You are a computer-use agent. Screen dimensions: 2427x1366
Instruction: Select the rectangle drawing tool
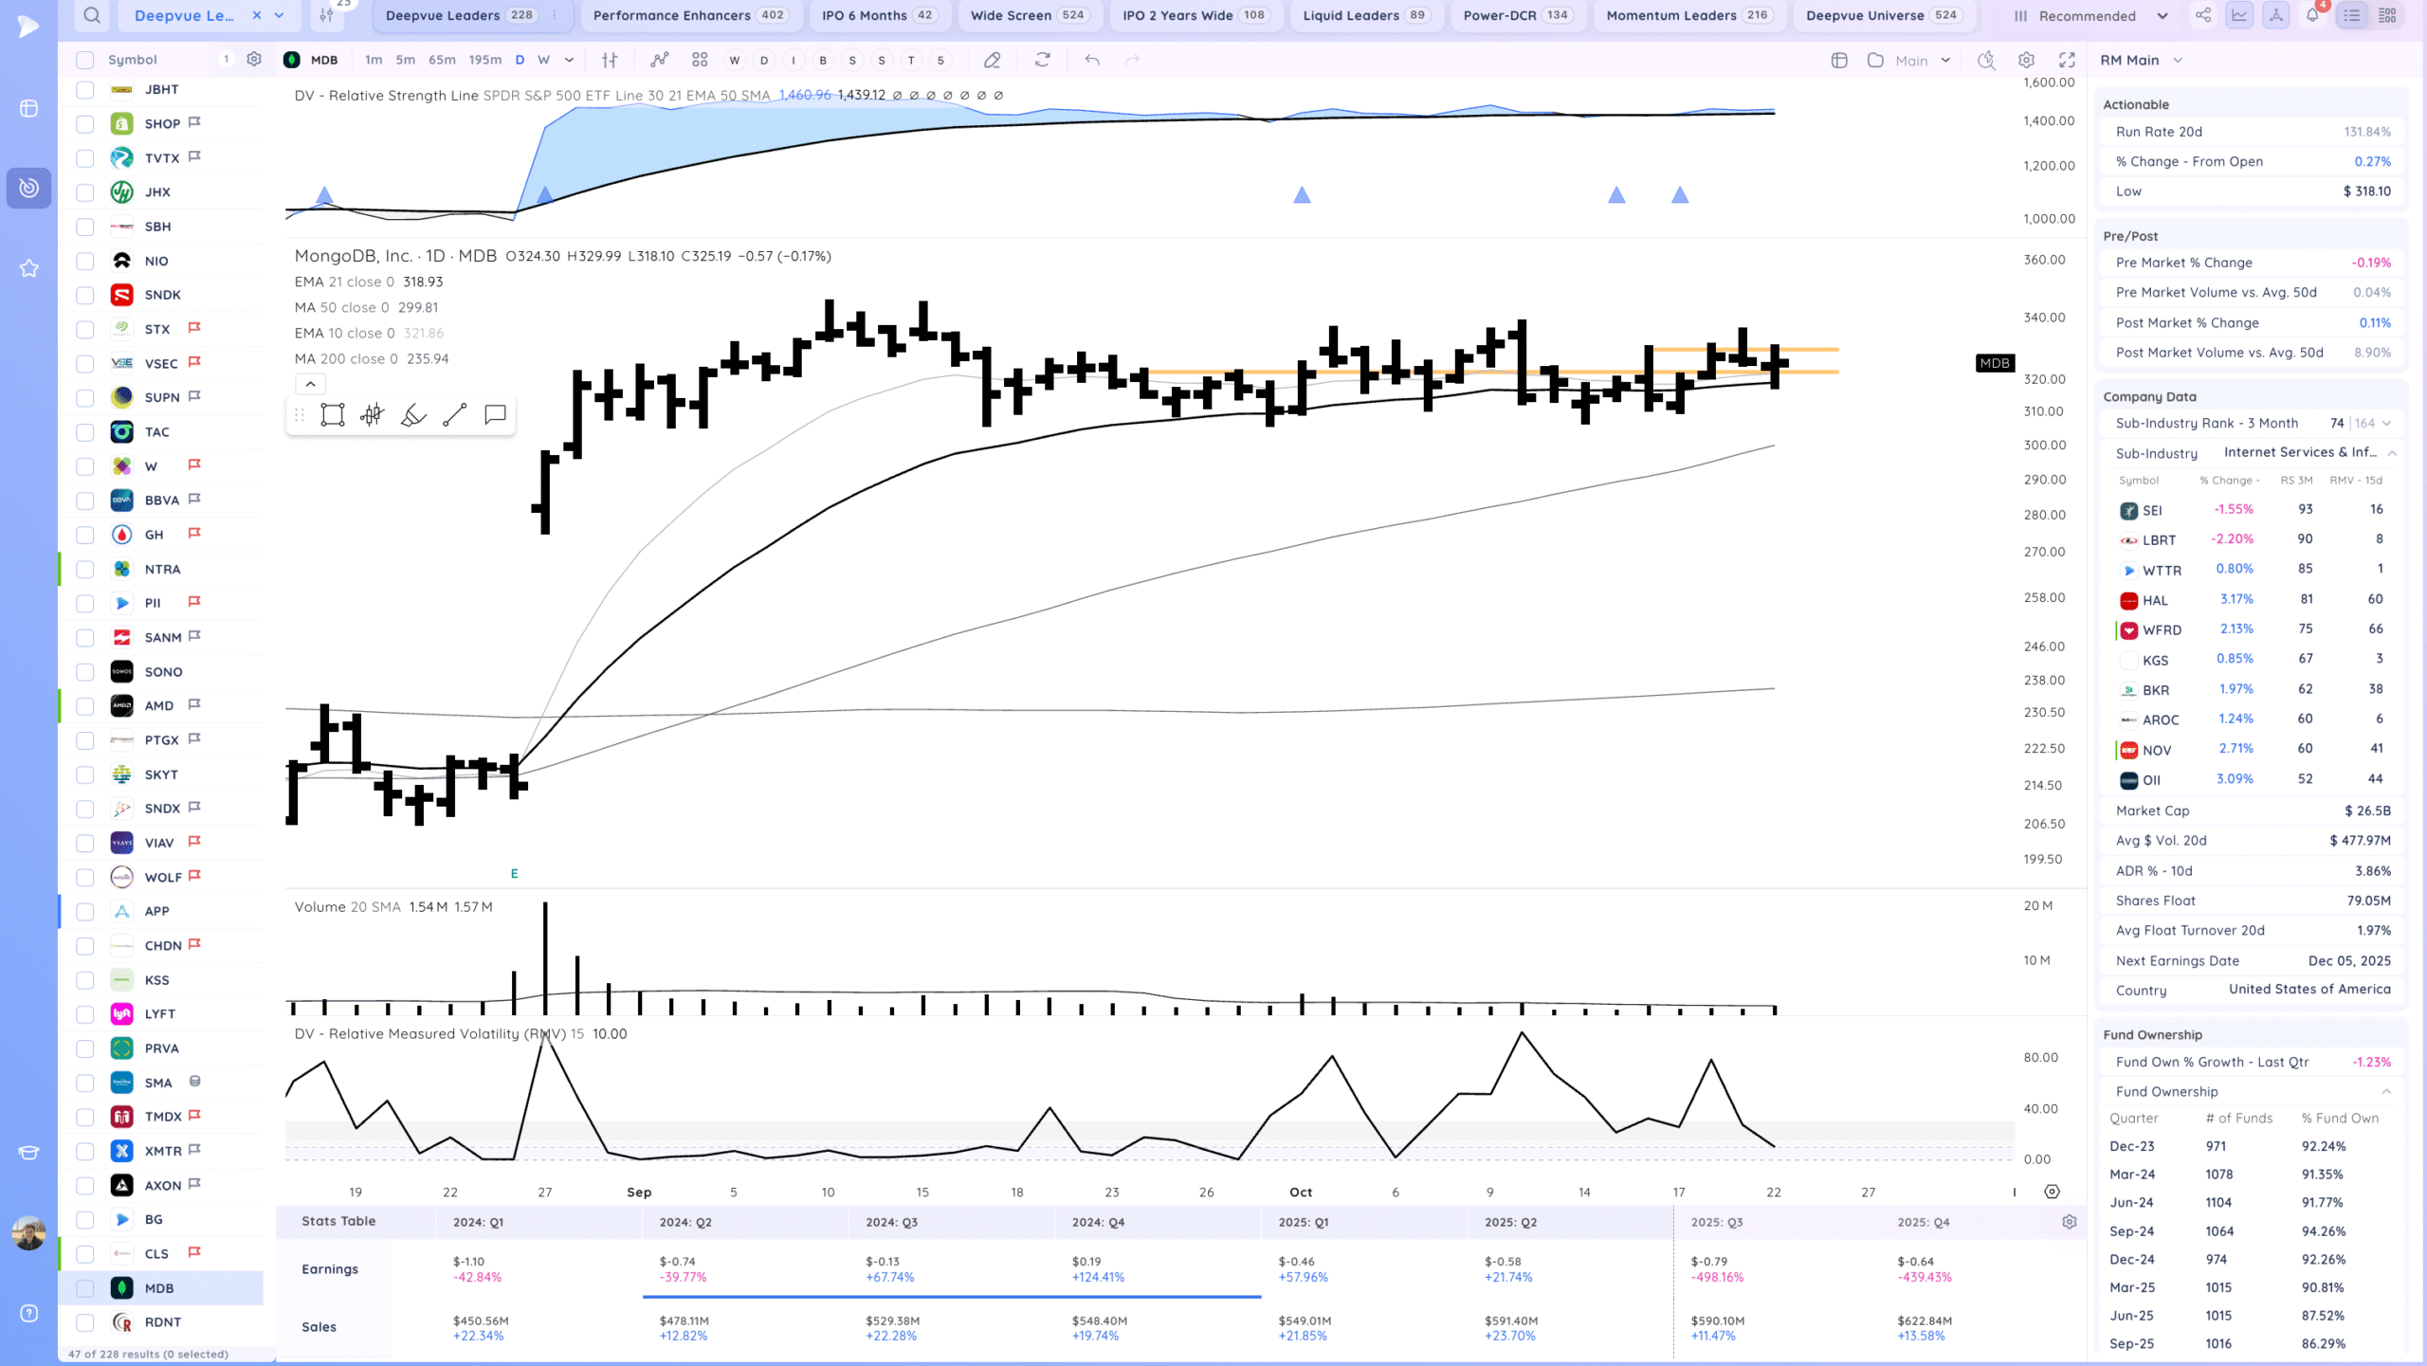(332, 415)
